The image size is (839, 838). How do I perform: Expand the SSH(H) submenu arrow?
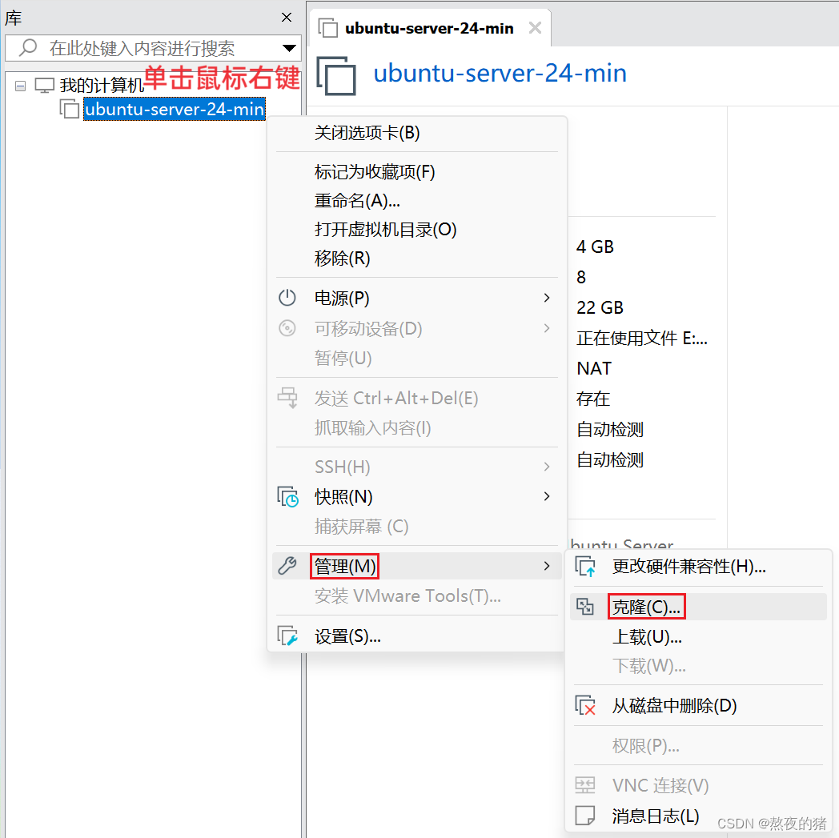click(546, 467)
